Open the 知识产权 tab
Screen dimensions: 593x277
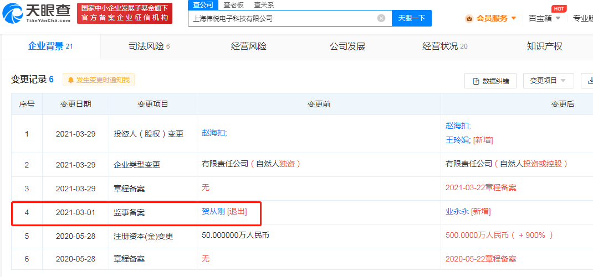544,46
